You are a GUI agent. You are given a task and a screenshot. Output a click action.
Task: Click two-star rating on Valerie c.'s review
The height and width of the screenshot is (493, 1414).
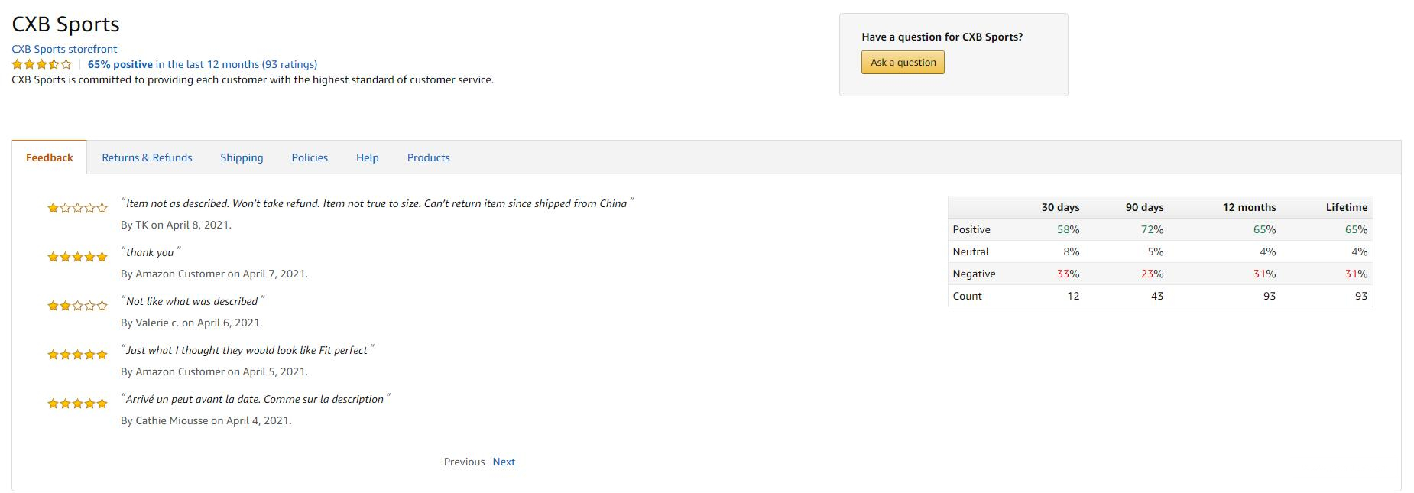point(77,306)
